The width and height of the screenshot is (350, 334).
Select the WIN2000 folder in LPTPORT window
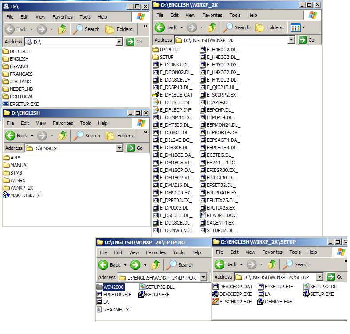pyautogui.click(x=110, y=287)
